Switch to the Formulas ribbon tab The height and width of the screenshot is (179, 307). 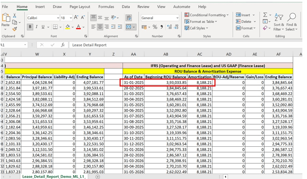(x=106, y=7)
